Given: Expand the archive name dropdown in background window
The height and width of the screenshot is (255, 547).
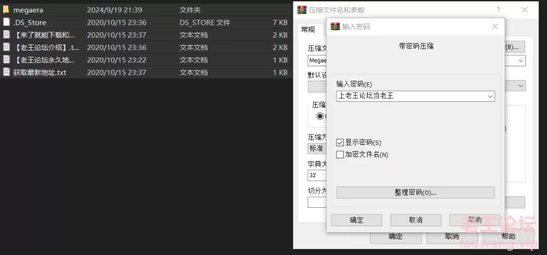Looking at the screenshot, I should pos(521,61).
